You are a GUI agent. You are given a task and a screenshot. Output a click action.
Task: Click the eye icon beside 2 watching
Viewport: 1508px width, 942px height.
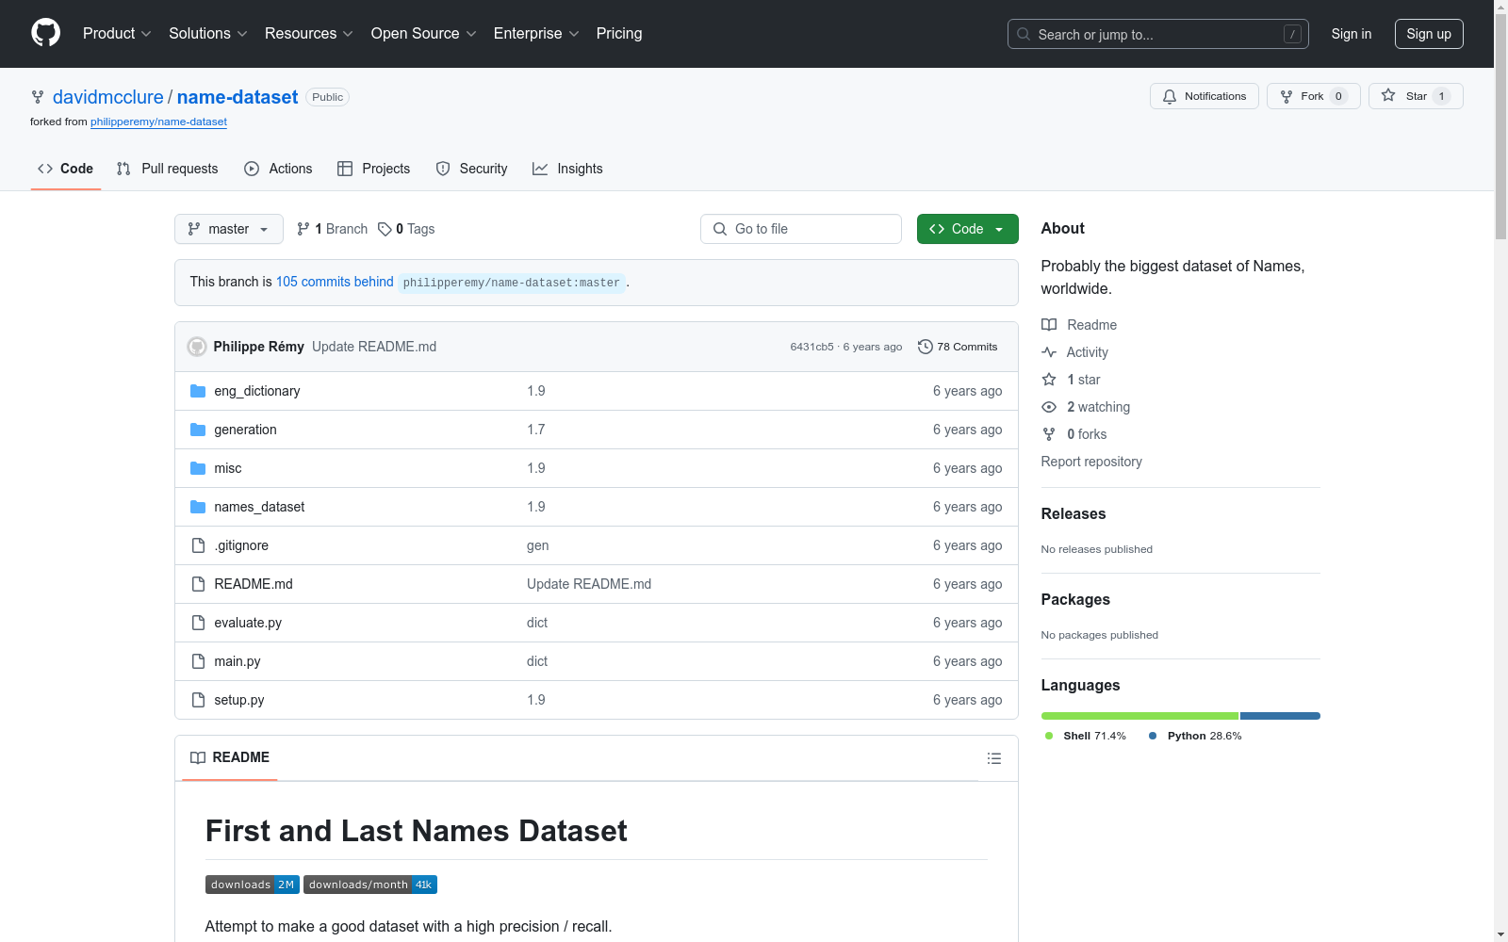coord(1049,407)
